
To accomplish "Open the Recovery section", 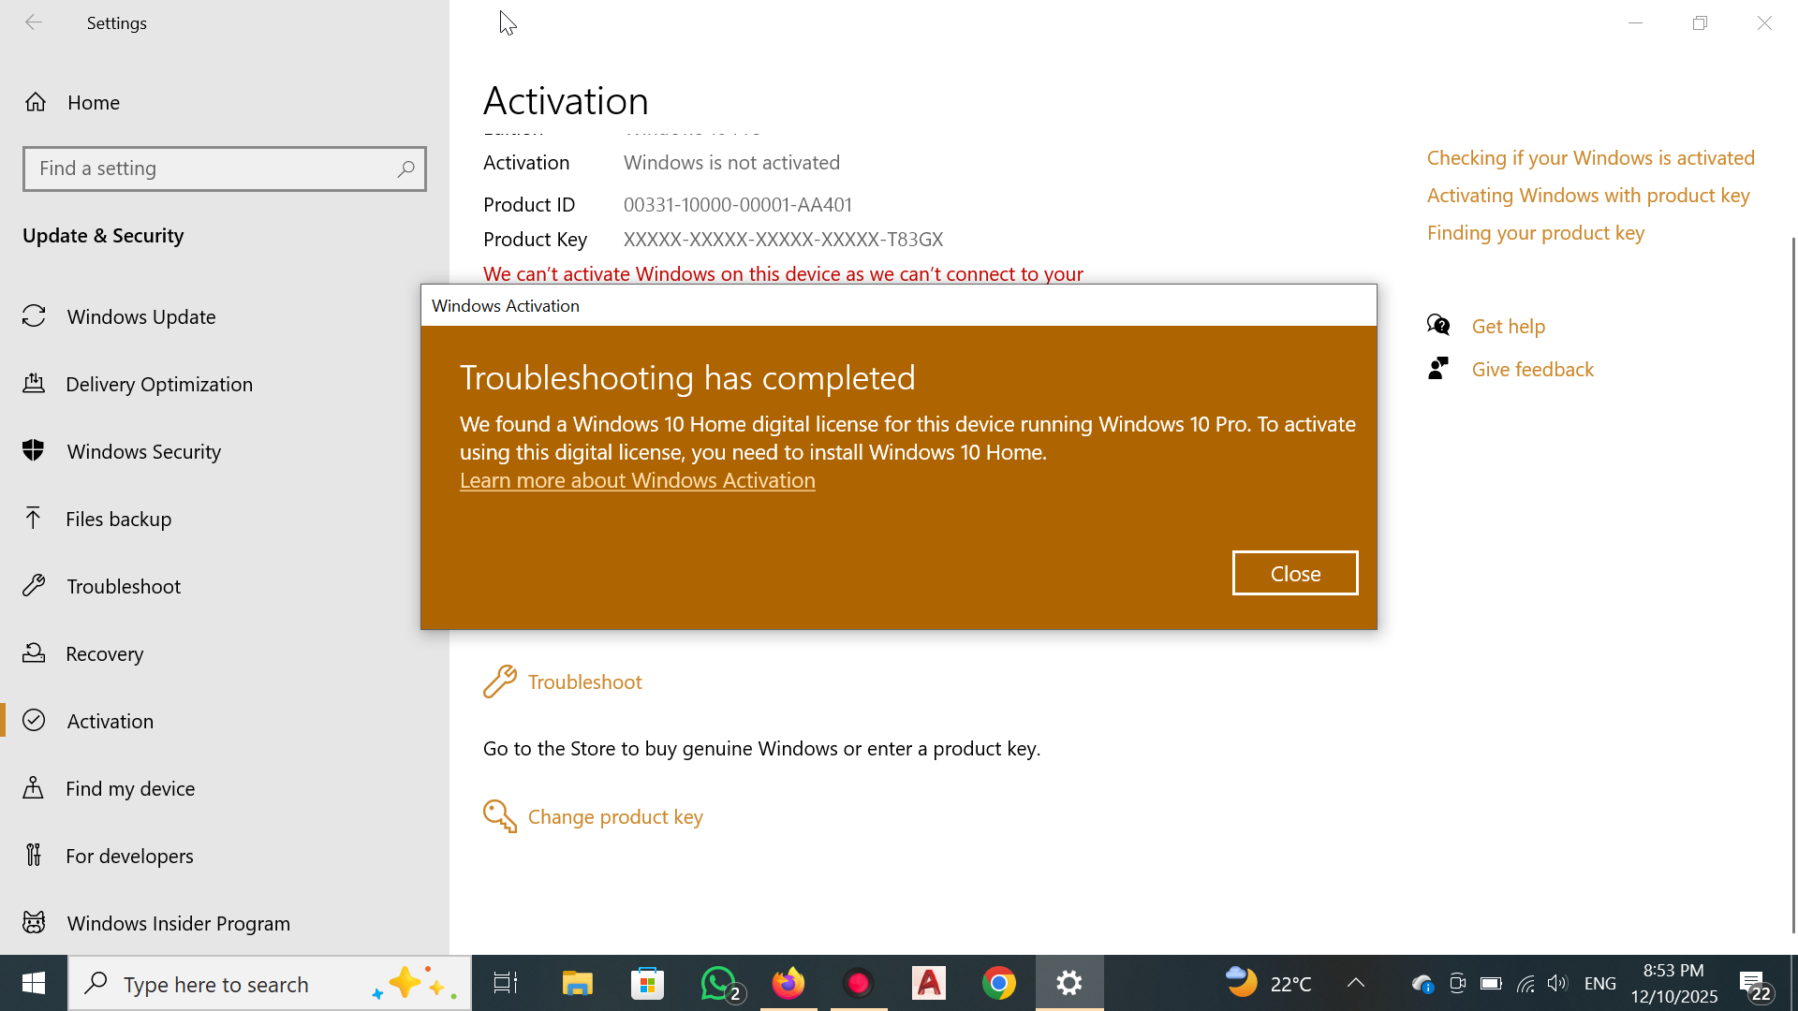I will tap(104, 653).
